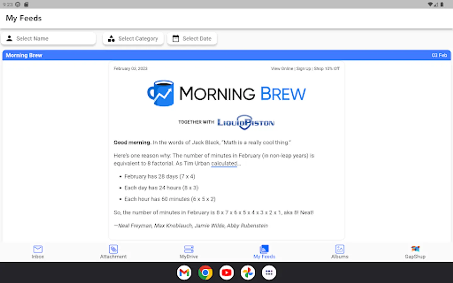Click the calendar icon in Select Date
Image resolution: width=453 pixels, height=283 pixels.
click(176, 38)
